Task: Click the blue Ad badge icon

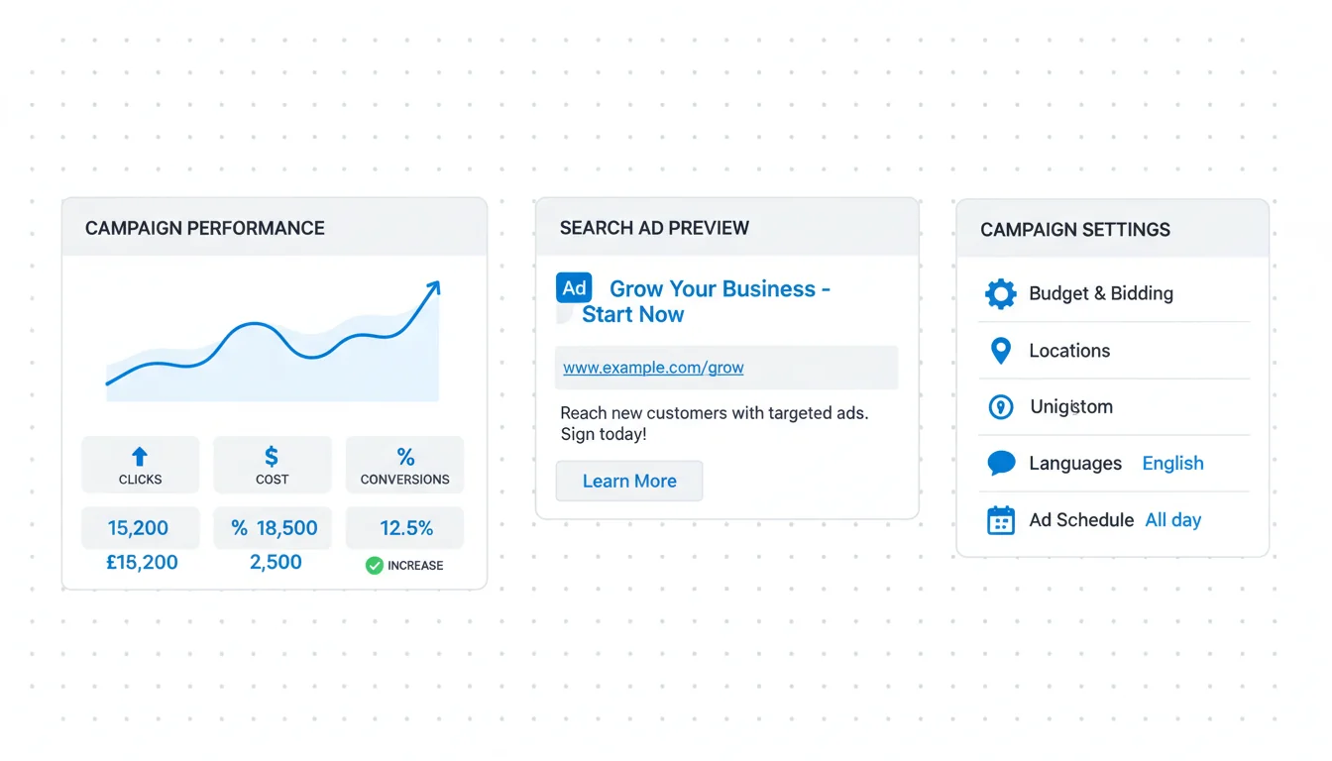Action: [574, 288]
